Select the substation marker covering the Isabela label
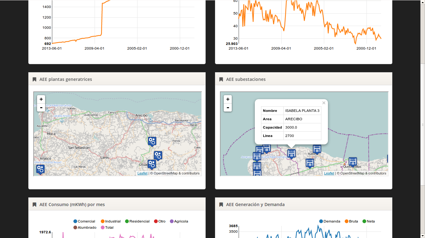Image resolution: width=425 pixels, height=238 pixels. [317, 149]
